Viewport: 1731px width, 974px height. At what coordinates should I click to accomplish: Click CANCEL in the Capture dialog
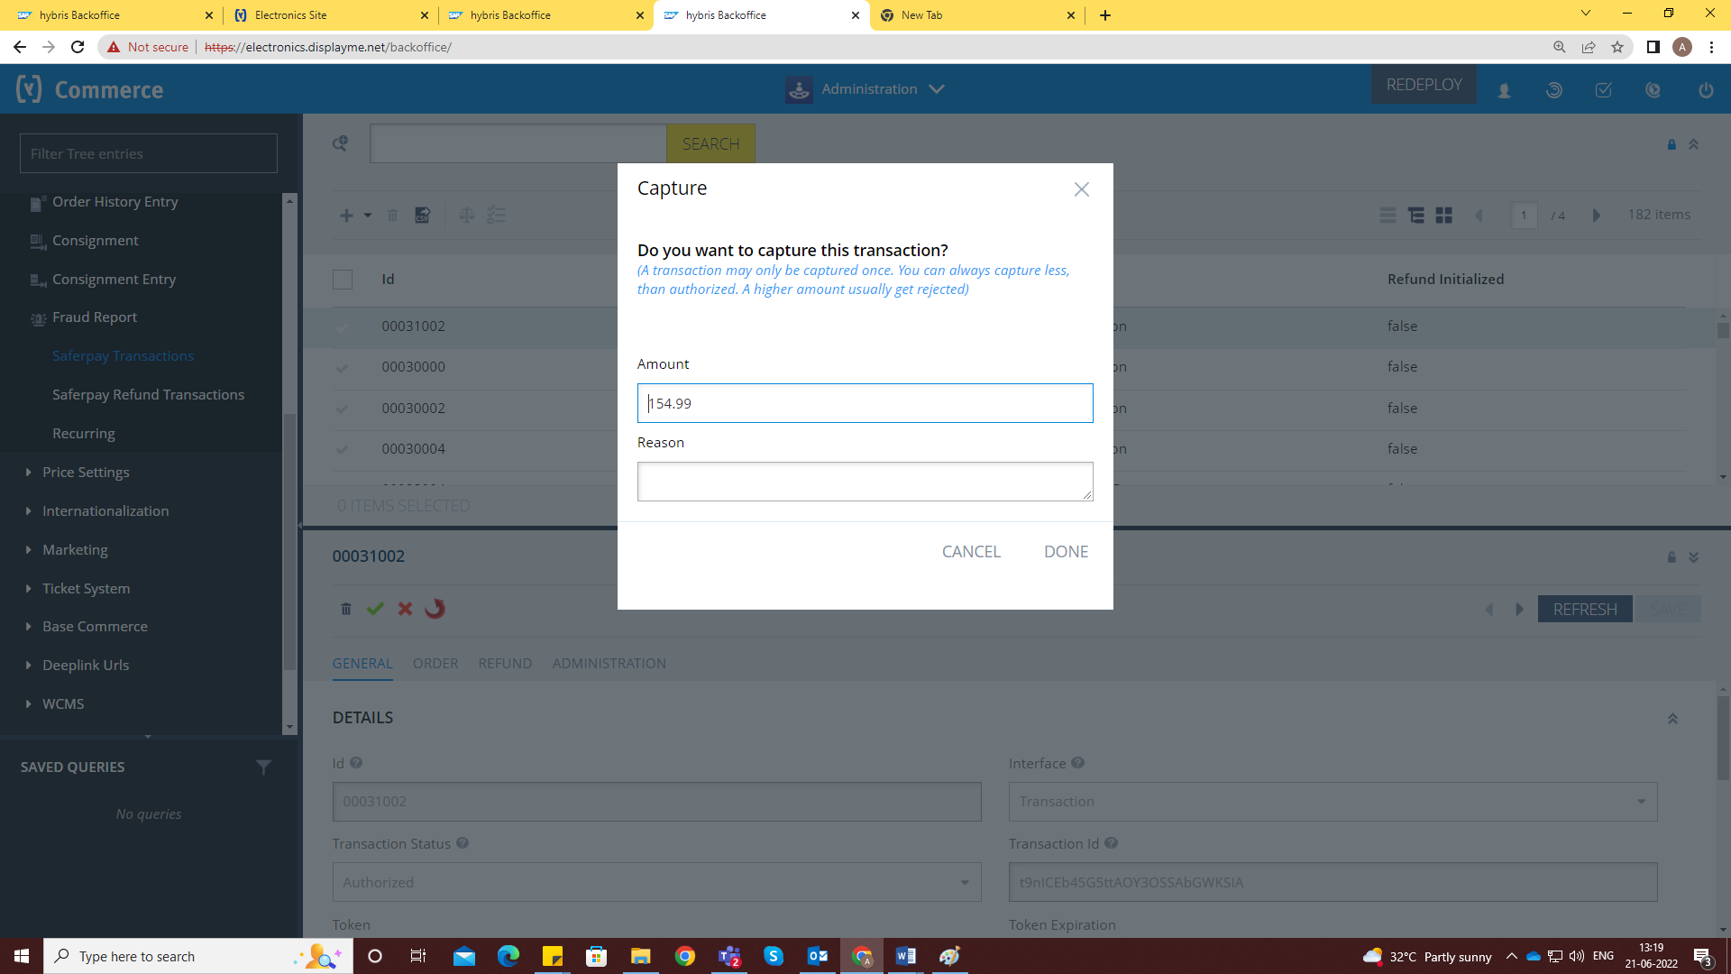[x=971, y=552]
